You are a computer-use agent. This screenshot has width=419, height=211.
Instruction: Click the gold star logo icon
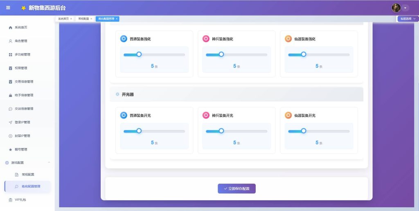(23, 8)
